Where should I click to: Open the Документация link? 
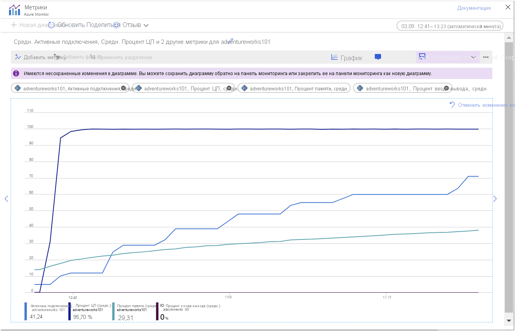(474, 8)
